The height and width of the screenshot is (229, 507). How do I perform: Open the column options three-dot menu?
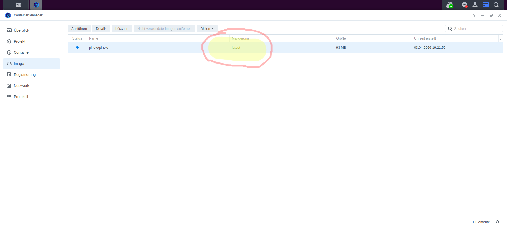[500, 38]
